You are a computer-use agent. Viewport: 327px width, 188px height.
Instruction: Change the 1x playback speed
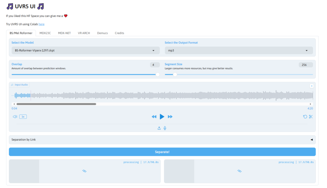click(23, 117)
